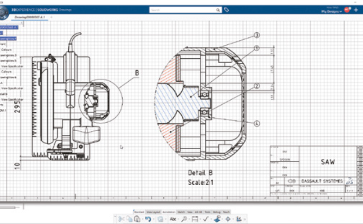The width and height of the screenshot is (363, 224).
Task: Click the plus add button top-right
Action: click(x=356, y=10)
